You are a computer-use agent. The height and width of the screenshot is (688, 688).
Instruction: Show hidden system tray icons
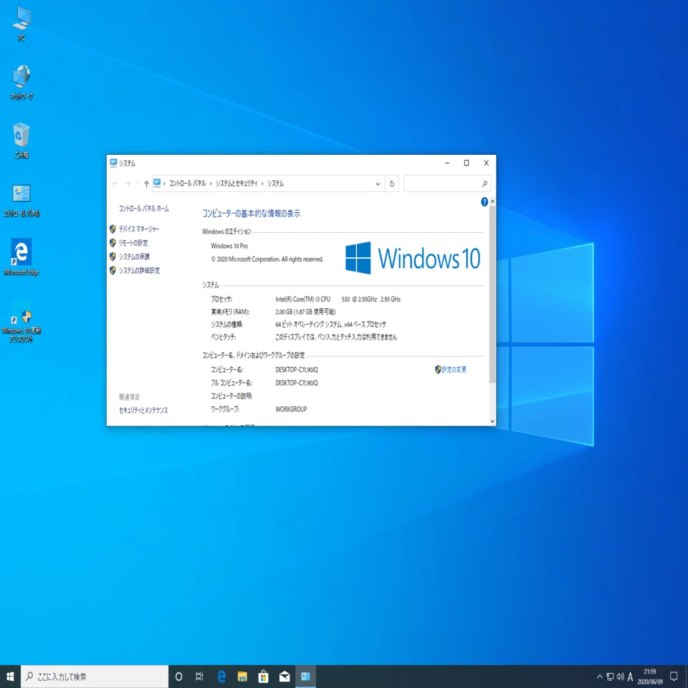(599, 677)
